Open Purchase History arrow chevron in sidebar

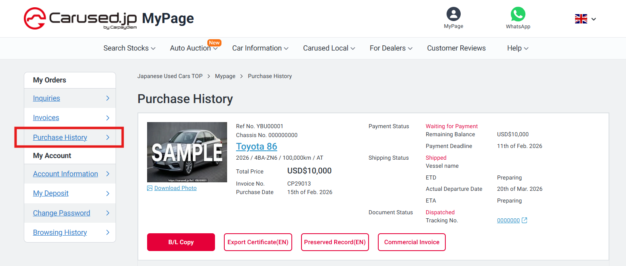pos(107,137)
